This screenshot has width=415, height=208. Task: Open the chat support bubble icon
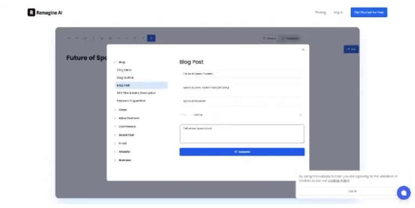[x=404, y=193]
